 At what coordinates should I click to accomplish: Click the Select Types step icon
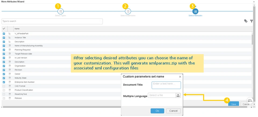[x=61, y=11]
